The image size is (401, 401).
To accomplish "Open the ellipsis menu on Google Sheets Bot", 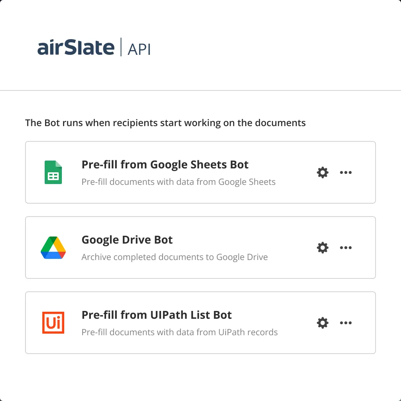I will (x=346, y=172).
